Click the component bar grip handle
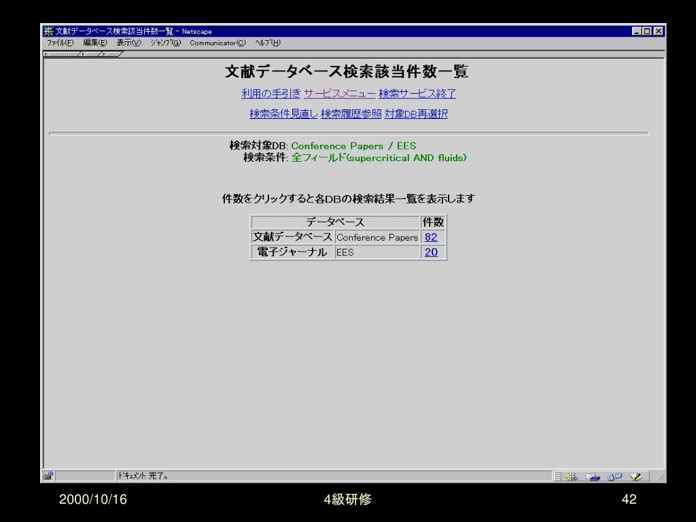696x522 pixels. [x=557, y=476]
